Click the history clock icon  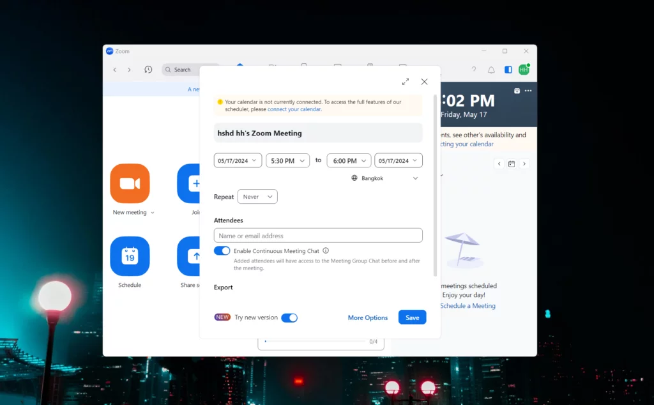click(x=148, y=70)
